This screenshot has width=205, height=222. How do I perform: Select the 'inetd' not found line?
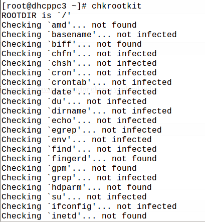pos(74,216)
